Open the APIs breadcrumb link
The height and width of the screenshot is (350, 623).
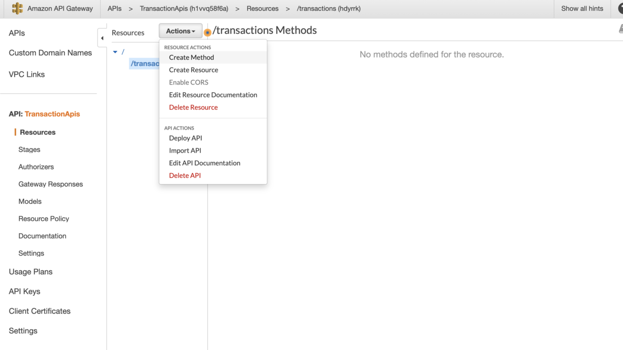(114, 8)
